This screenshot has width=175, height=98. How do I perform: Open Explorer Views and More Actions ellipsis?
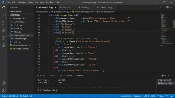point(30,7)
